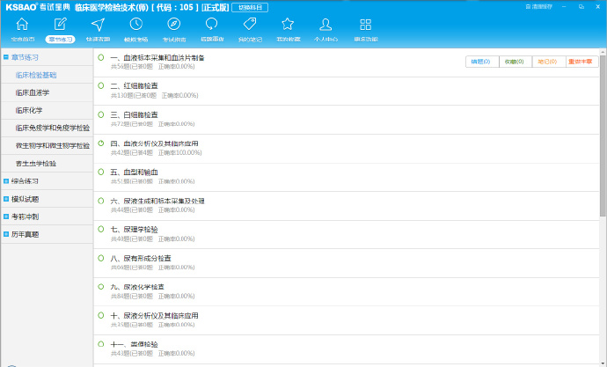Open chapter 十、尿液分析仪及其临床应用
This screenshot has width=607, height=367.
pyautogui.click(x=154, y=315)
